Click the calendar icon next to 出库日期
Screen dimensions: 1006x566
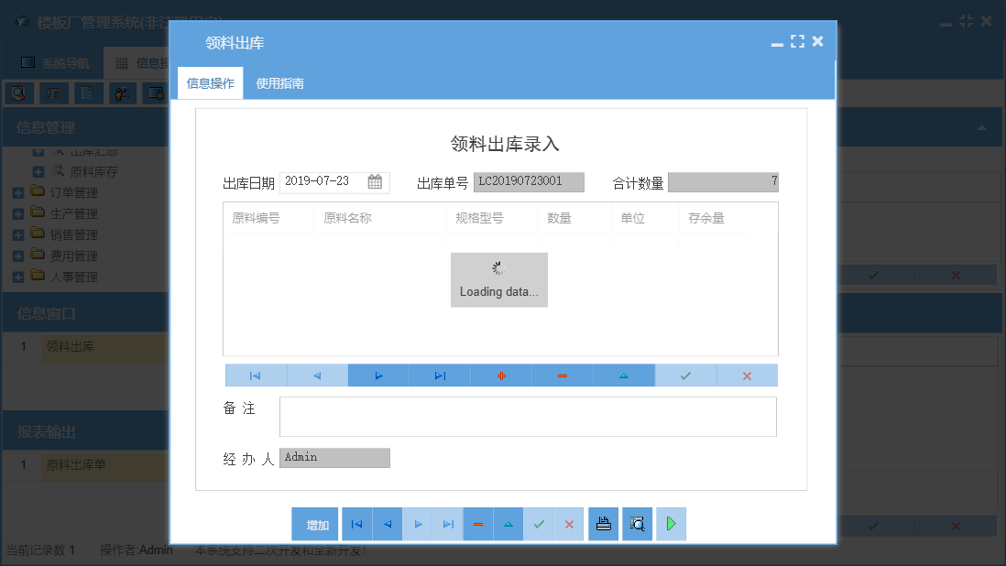click(x=375, y=182)
